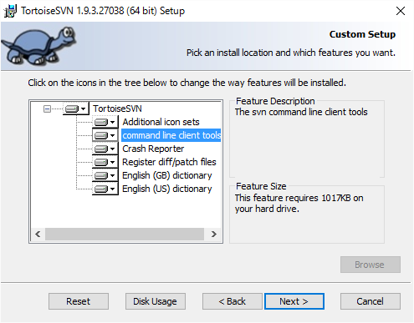Viewport: 414px width, 323px height.
Task: Click the feature tree's left scroll arrow
Action: [x=38, y=234]
